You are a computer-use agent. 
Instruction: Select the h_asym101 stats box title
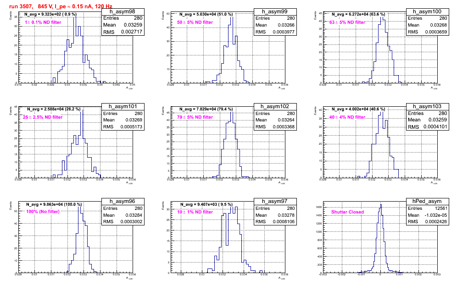click(123, 107)
